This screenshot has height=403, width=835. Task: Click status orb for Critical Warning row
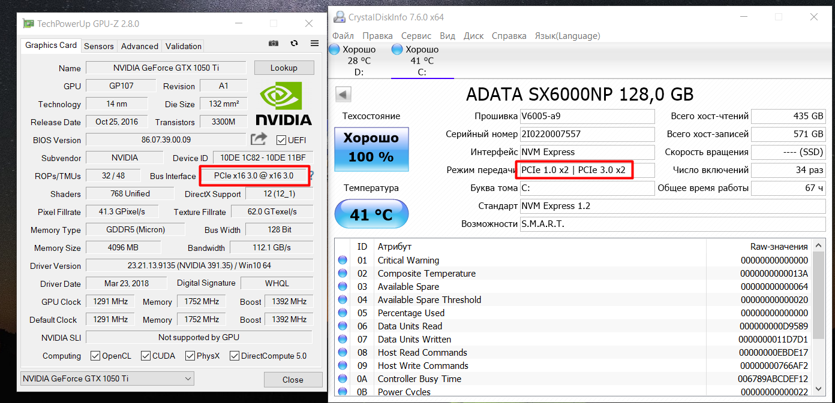tap(343, 260)
